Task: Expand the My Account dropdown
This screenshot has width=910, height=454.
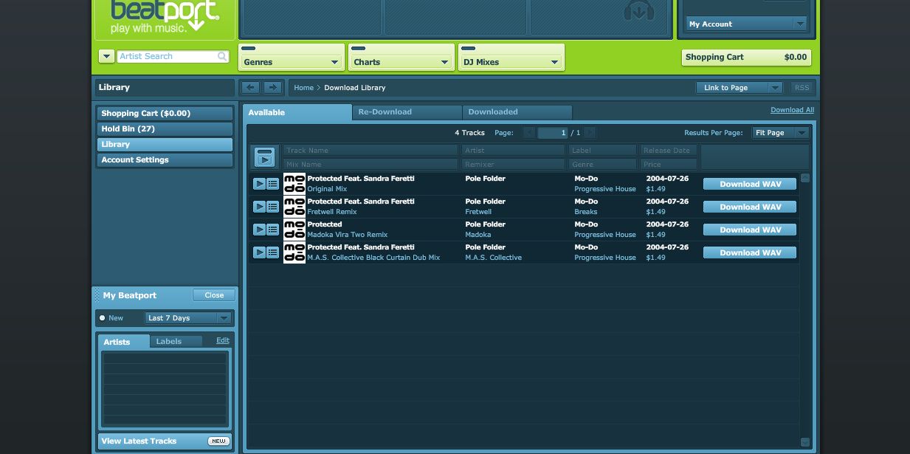Action: pos(747,24)
